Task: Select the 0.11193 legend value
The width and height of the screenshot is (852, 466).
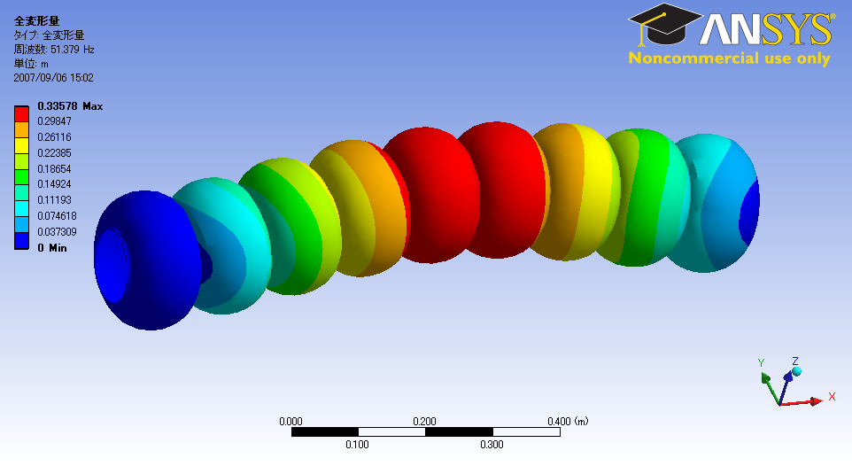Action: click(54, 199)
